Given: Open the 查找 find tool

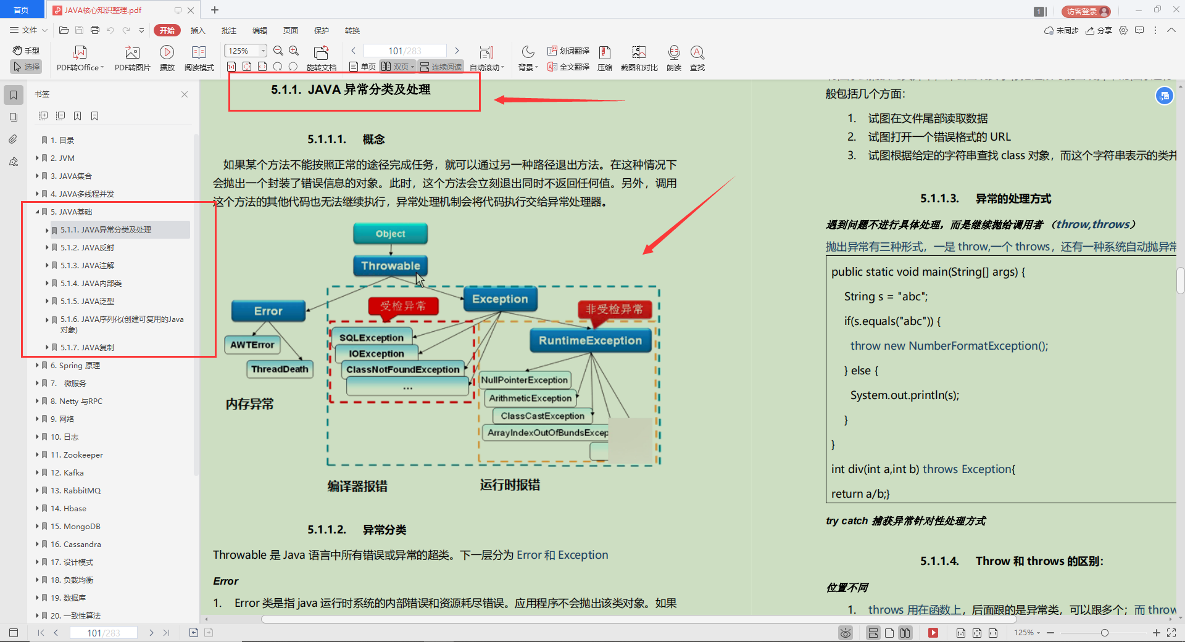Looking at the screenshot, I should [697, 57].
